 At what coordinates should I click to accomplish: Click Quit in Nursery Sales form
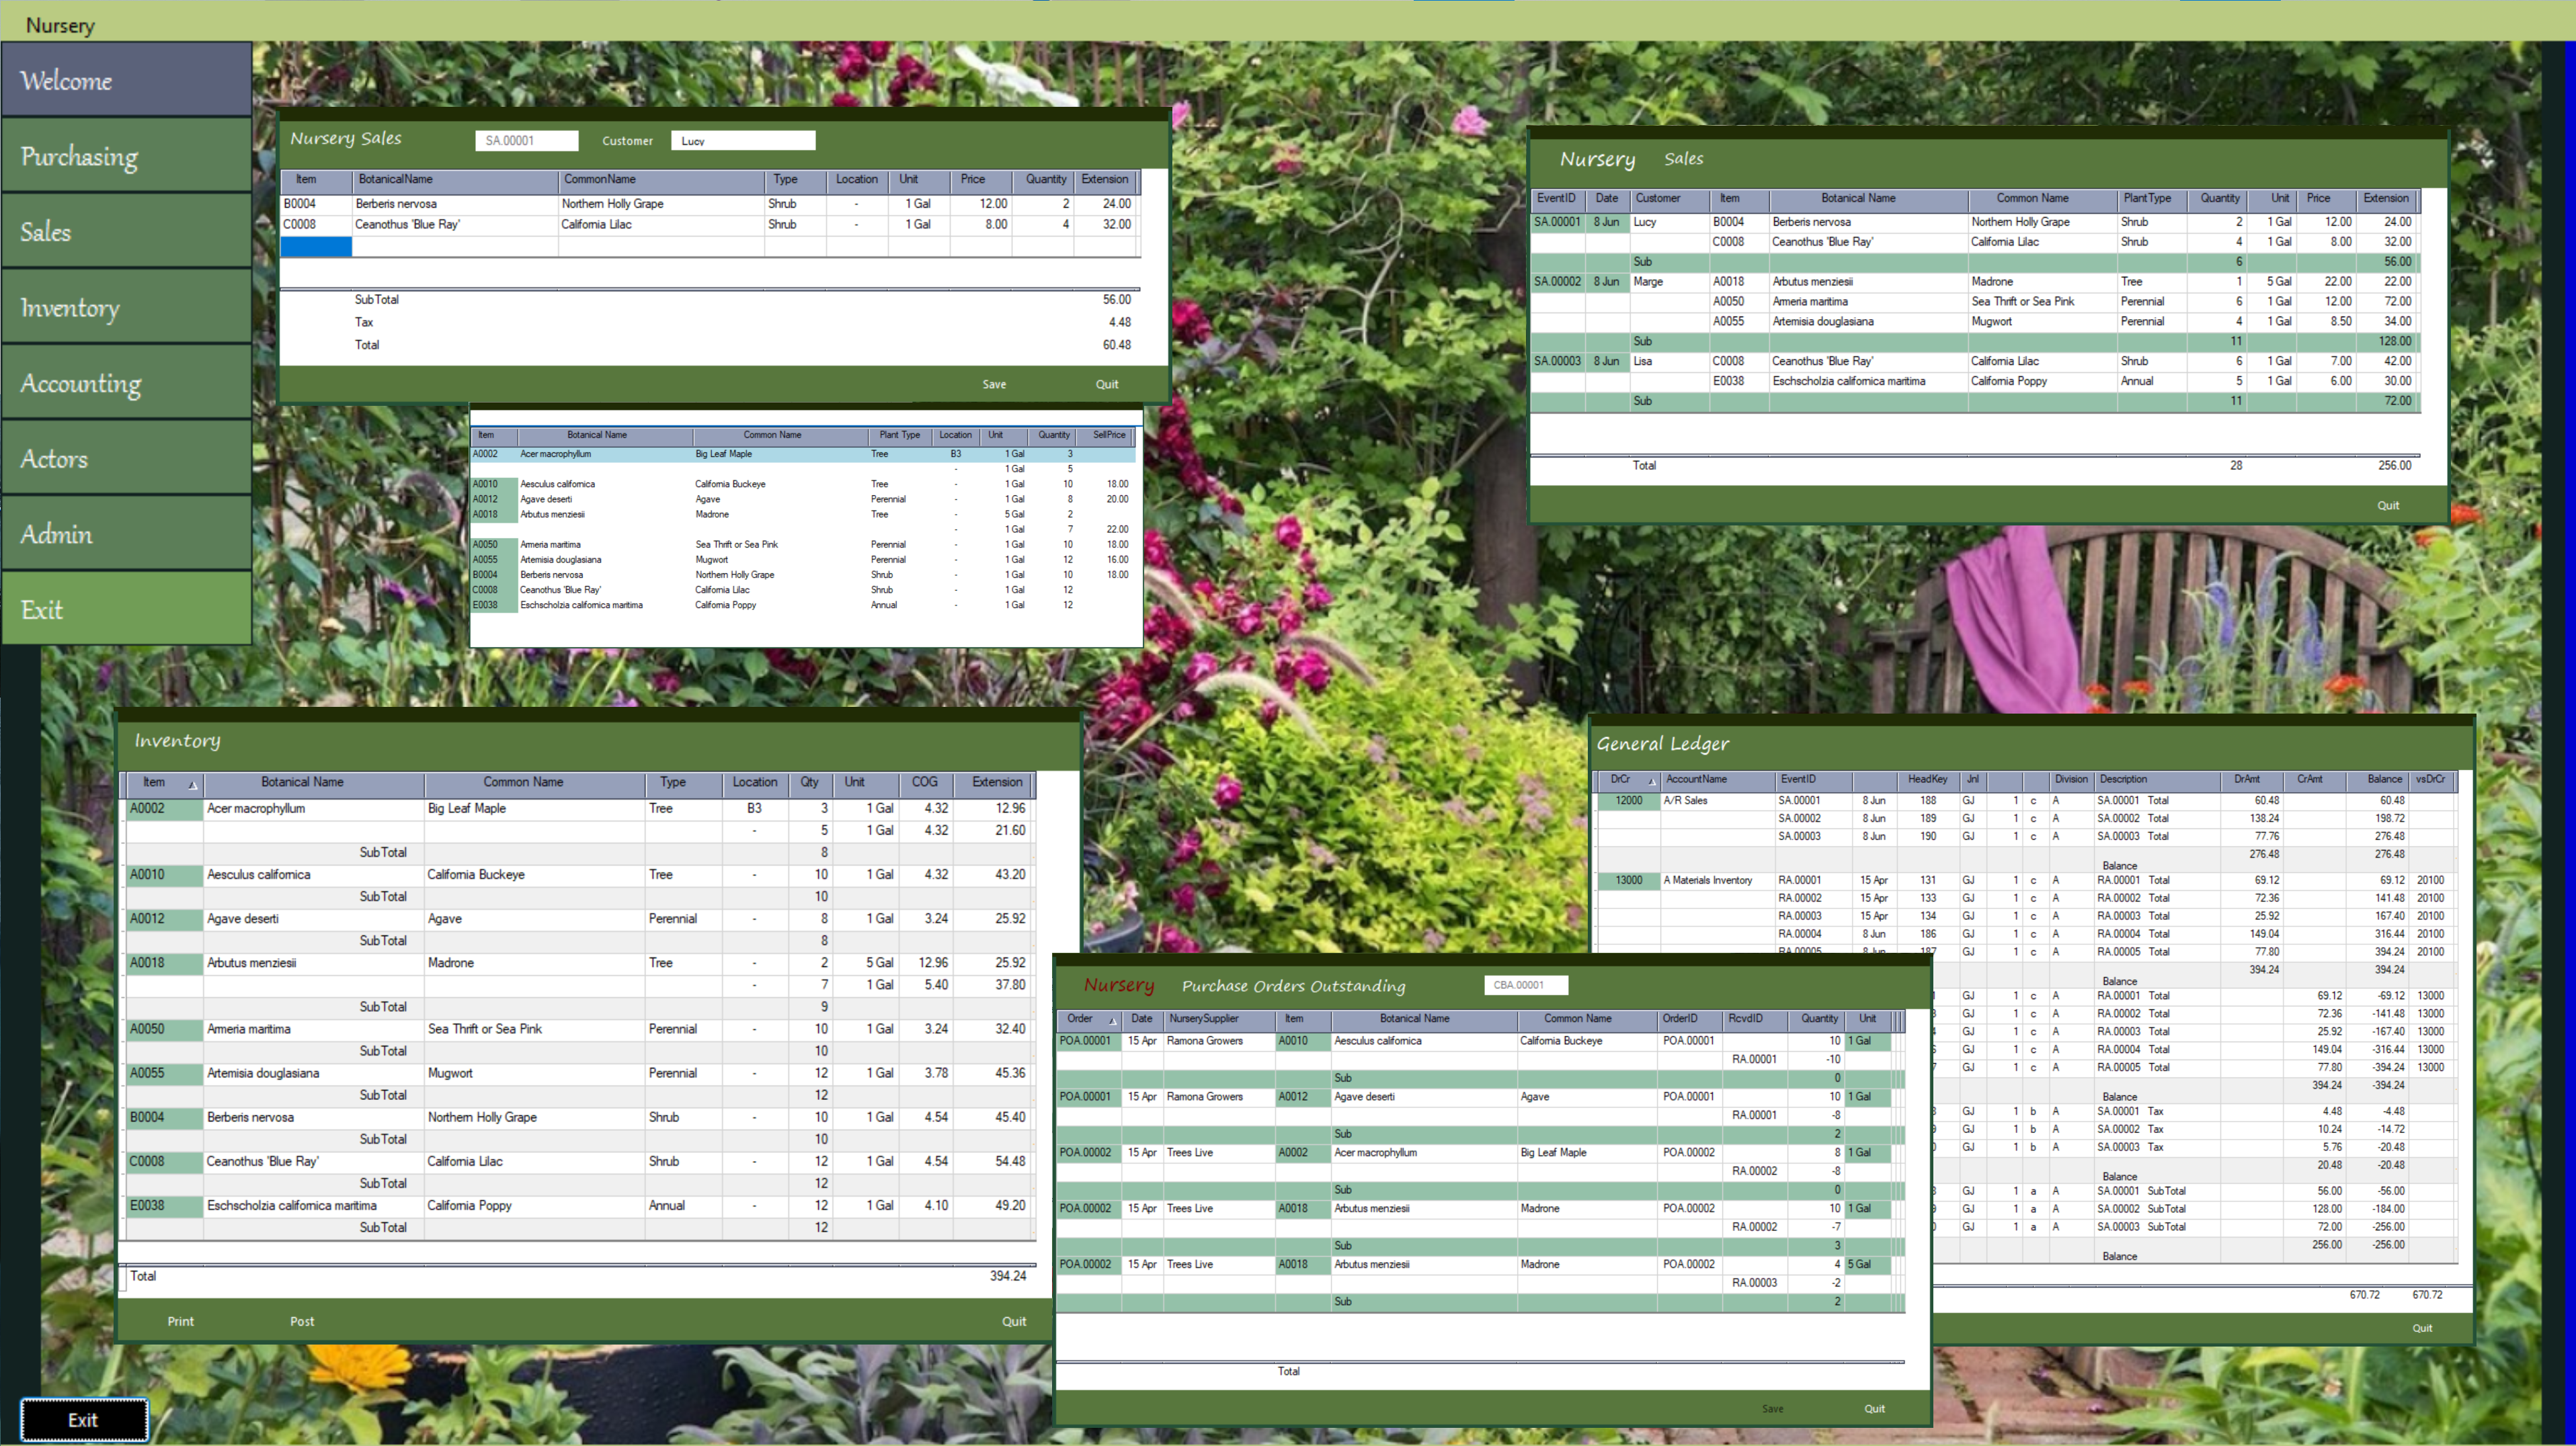pyautogui.click(x=1106, y=384)
